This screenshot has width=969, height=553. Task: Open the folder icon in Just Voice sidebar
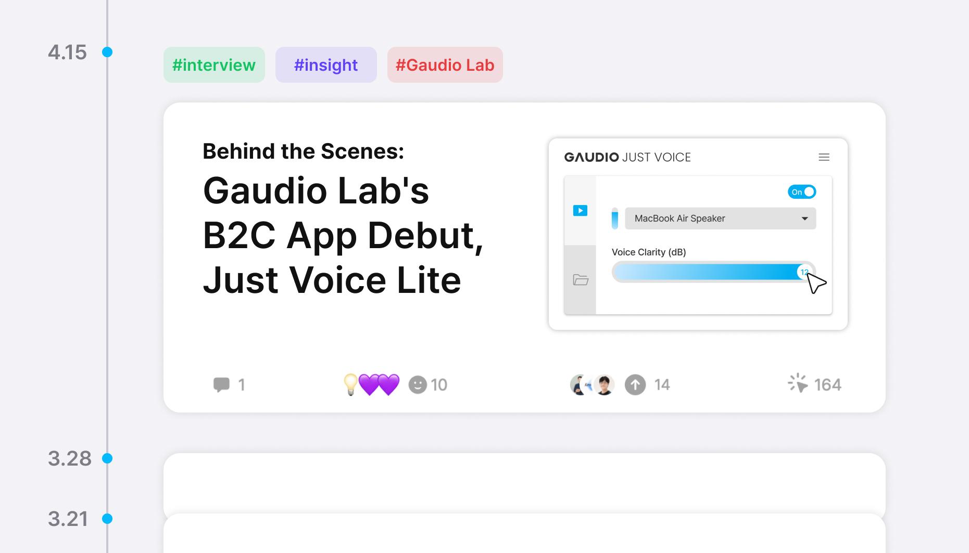coord(580,280)
